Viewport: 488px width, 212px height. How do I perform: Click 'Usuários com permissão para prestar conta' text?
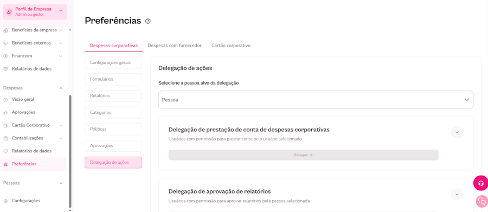click(236, 139)
